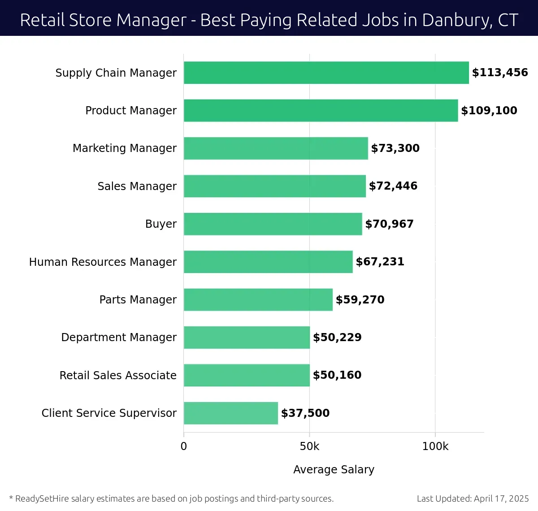
Task: Click the Marketing Manager bar
Action: click(276, 148)
